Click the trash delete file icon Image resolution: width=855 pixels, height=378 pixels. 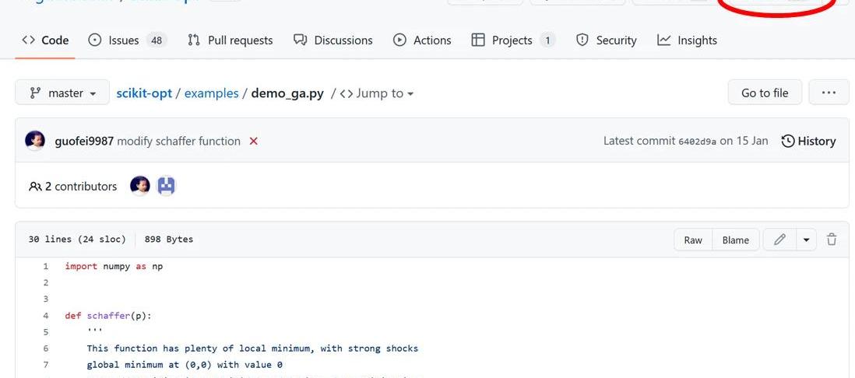(832, 240)
